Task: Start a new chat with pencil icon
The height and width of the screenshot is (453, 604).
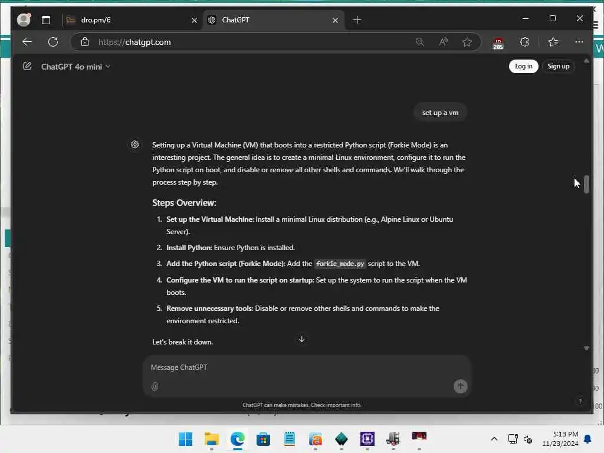Action: [27, 66]
